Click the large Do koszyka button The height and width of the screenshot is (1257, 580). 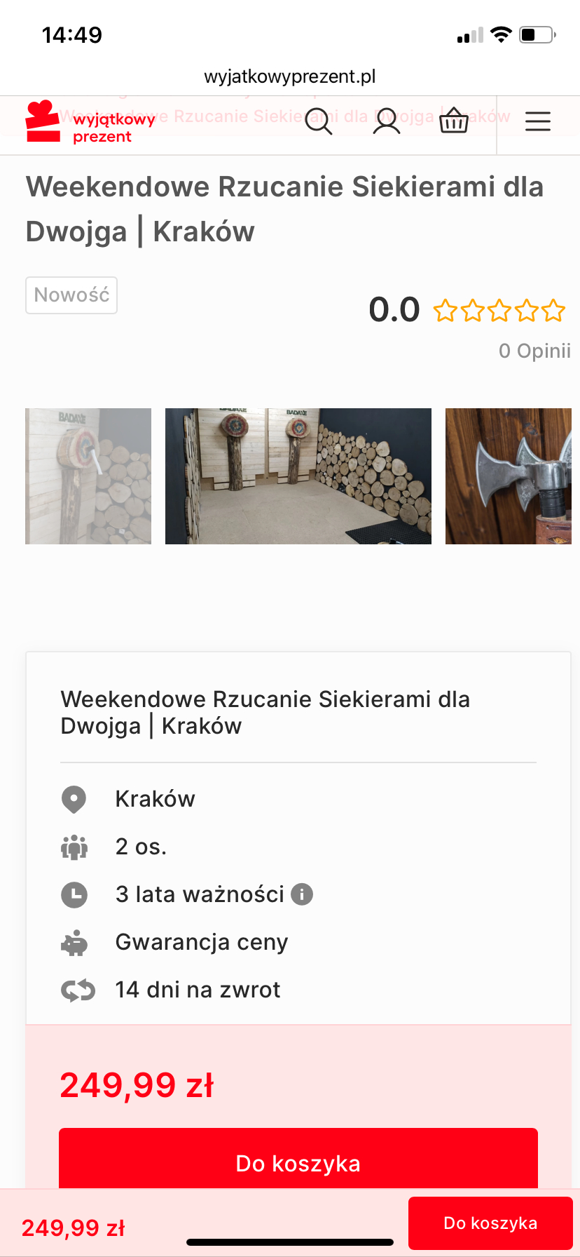pyautogui.click(x=298, y=1158)
